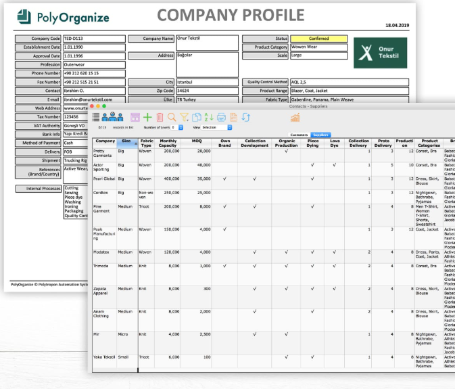Viewport: 455px width, 389px height.
Task: Print the list using printer icon
Action: pos(221,117)
